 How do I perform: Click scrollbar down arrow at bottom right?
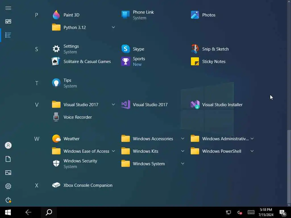click(x=289, y=205)
